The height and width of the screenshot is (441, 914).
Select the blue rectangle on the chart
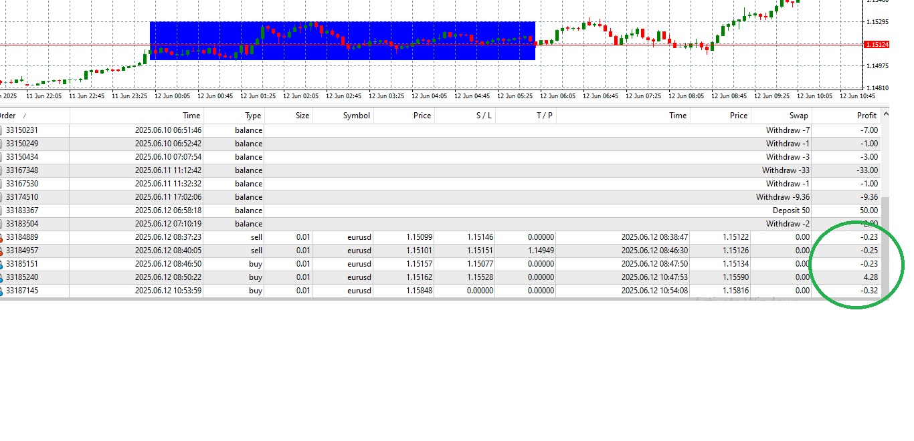click(x=342, y=41)
